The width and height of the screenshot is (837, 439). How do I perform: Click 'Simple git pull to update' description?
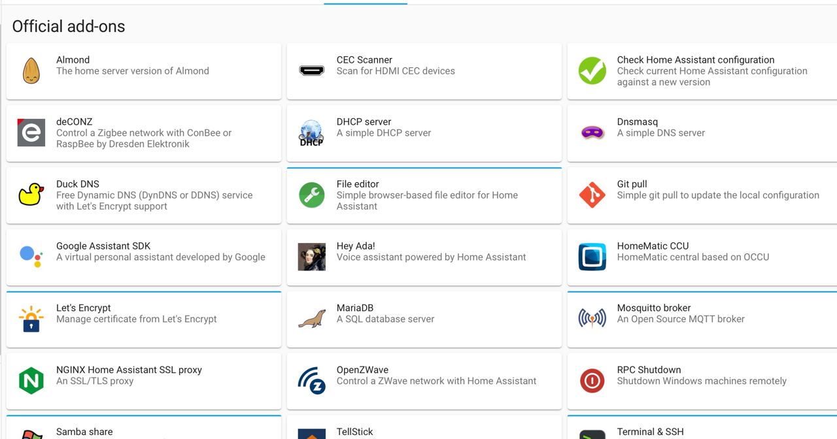(x=718, y=195)
